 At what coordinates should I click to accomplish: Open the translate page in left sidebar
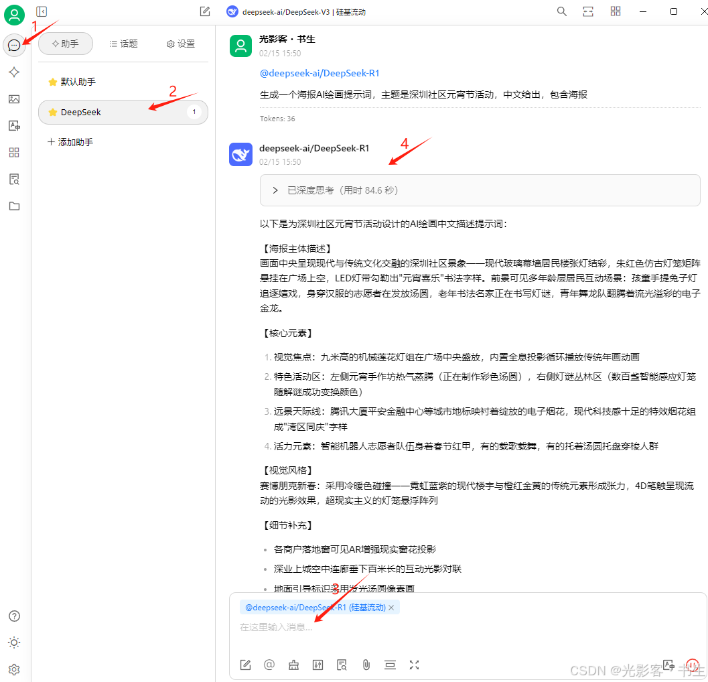[x=14, y=125]
